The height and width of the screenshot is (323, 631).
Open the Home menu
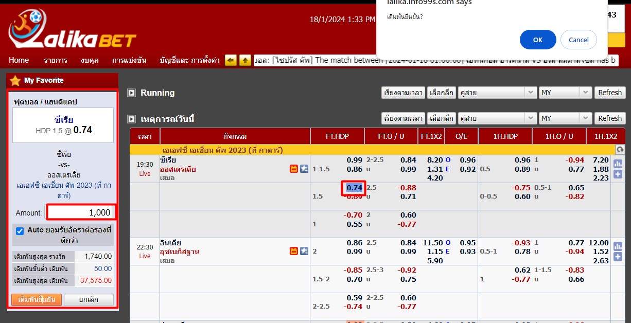pos(19,60)
